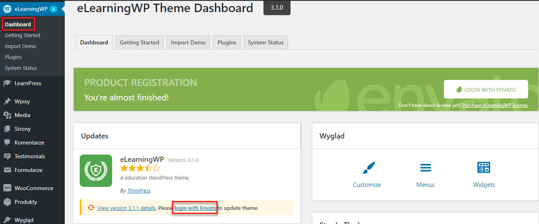Open the Plugins tab
This screenshot has width=539, height=224.
tap(227, 42)
